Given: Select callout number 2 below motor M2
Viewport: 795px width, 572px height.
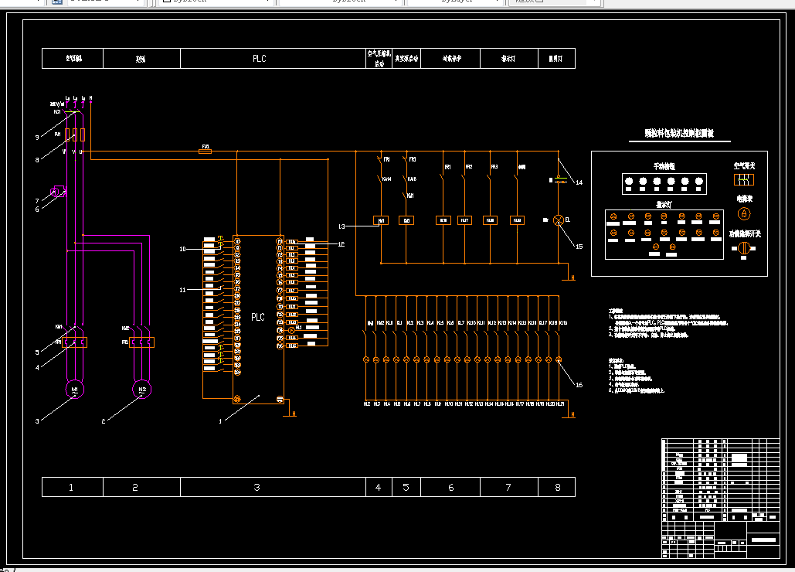Looking at the screenshot, I should (104, 421).
